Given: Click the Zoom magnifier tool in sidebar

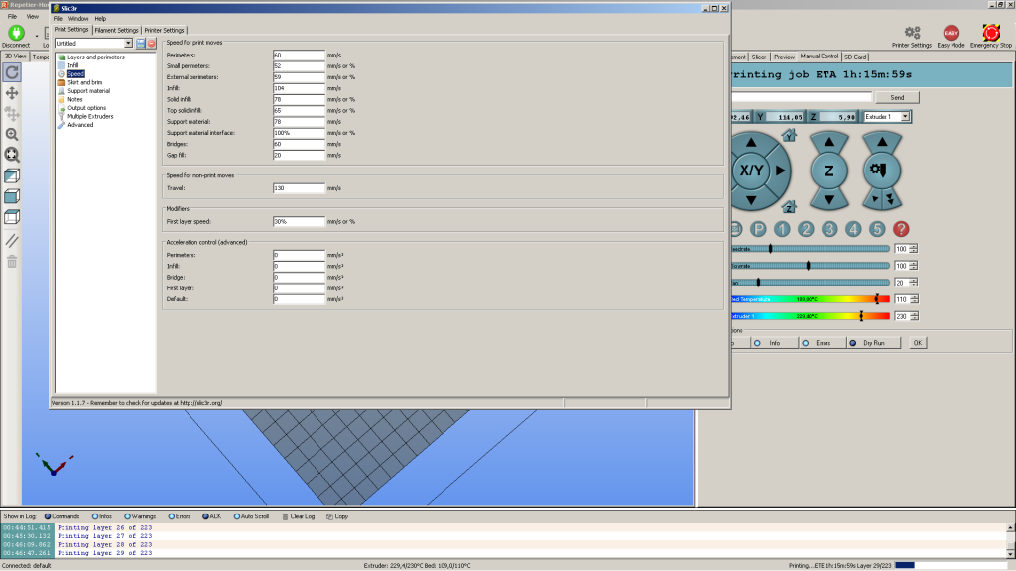Looking at the screenshot, I should point(12,134).
